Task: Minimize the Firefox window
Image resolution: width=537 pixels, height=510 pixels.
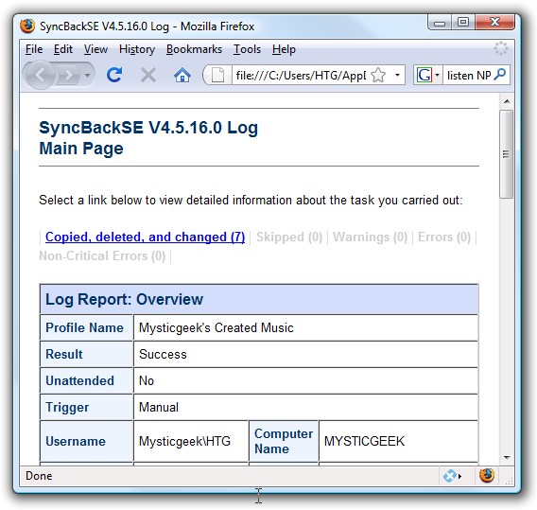Action: pyautogui.click(x=440, y=23)
